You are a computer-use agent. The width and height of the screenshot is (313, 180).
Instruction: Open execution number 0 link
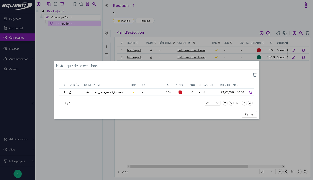click(70, 92)
